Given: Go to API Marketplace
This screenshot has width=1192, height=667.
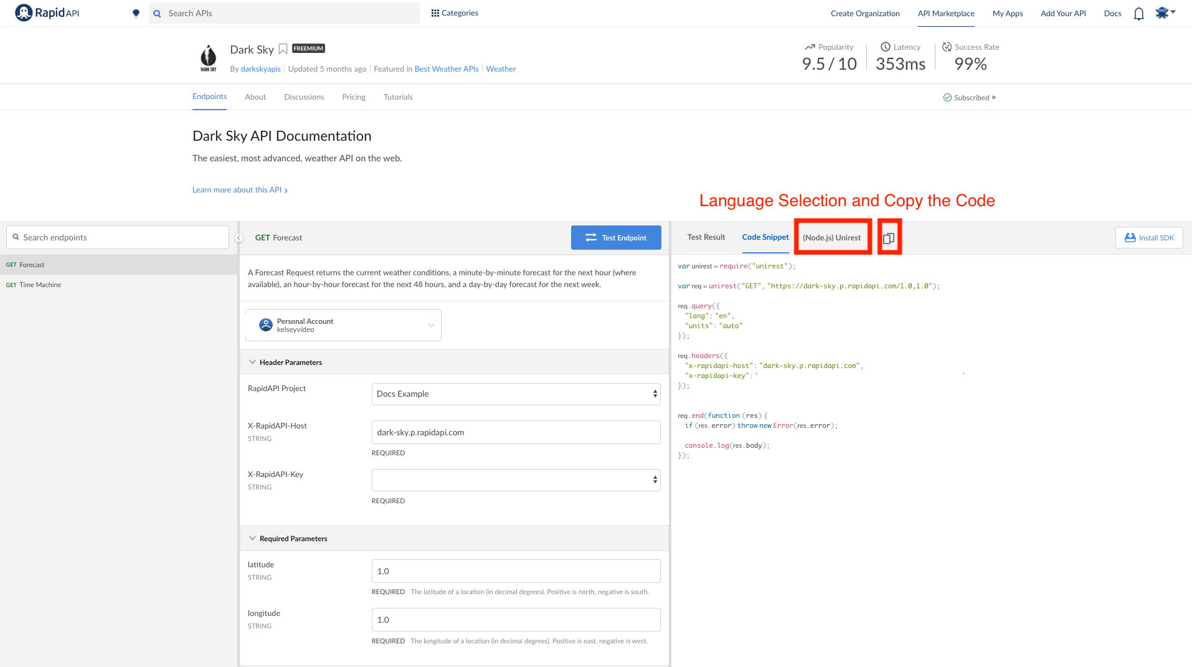Looking at the screenshot, I should (x=946, y=14).
